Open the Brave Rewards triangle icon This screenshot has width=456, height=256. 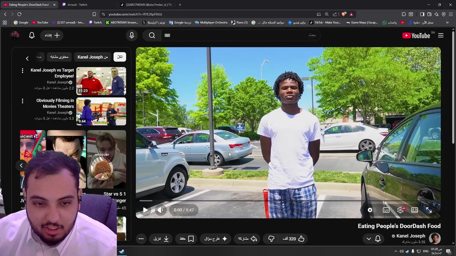[x=351, y=14]
